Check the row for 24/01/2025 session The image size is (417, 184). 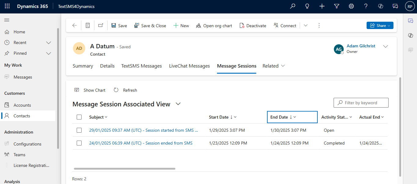coord(79,143)
